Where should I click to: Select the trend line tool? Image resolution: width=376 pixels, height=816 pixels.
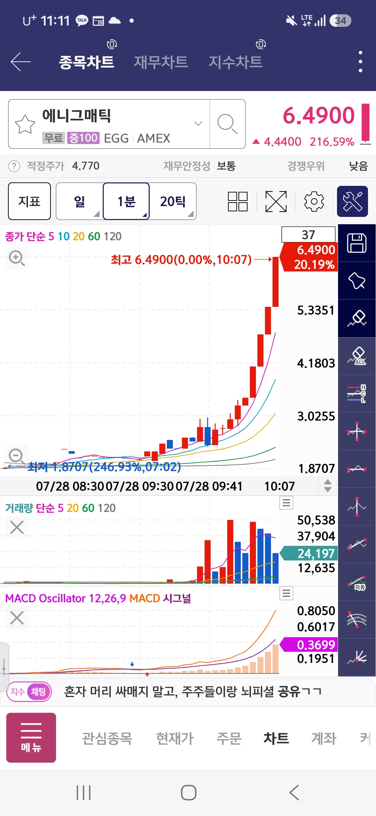(x=357, y=544)
